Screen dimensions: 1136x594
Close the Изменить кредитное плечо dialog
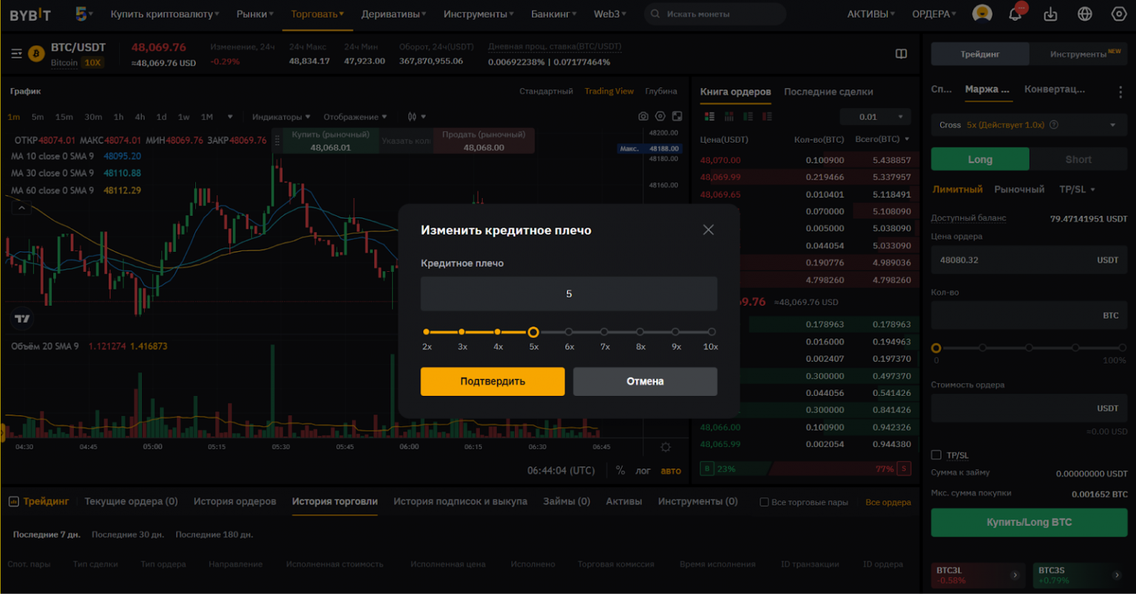[x=709, y=230]
